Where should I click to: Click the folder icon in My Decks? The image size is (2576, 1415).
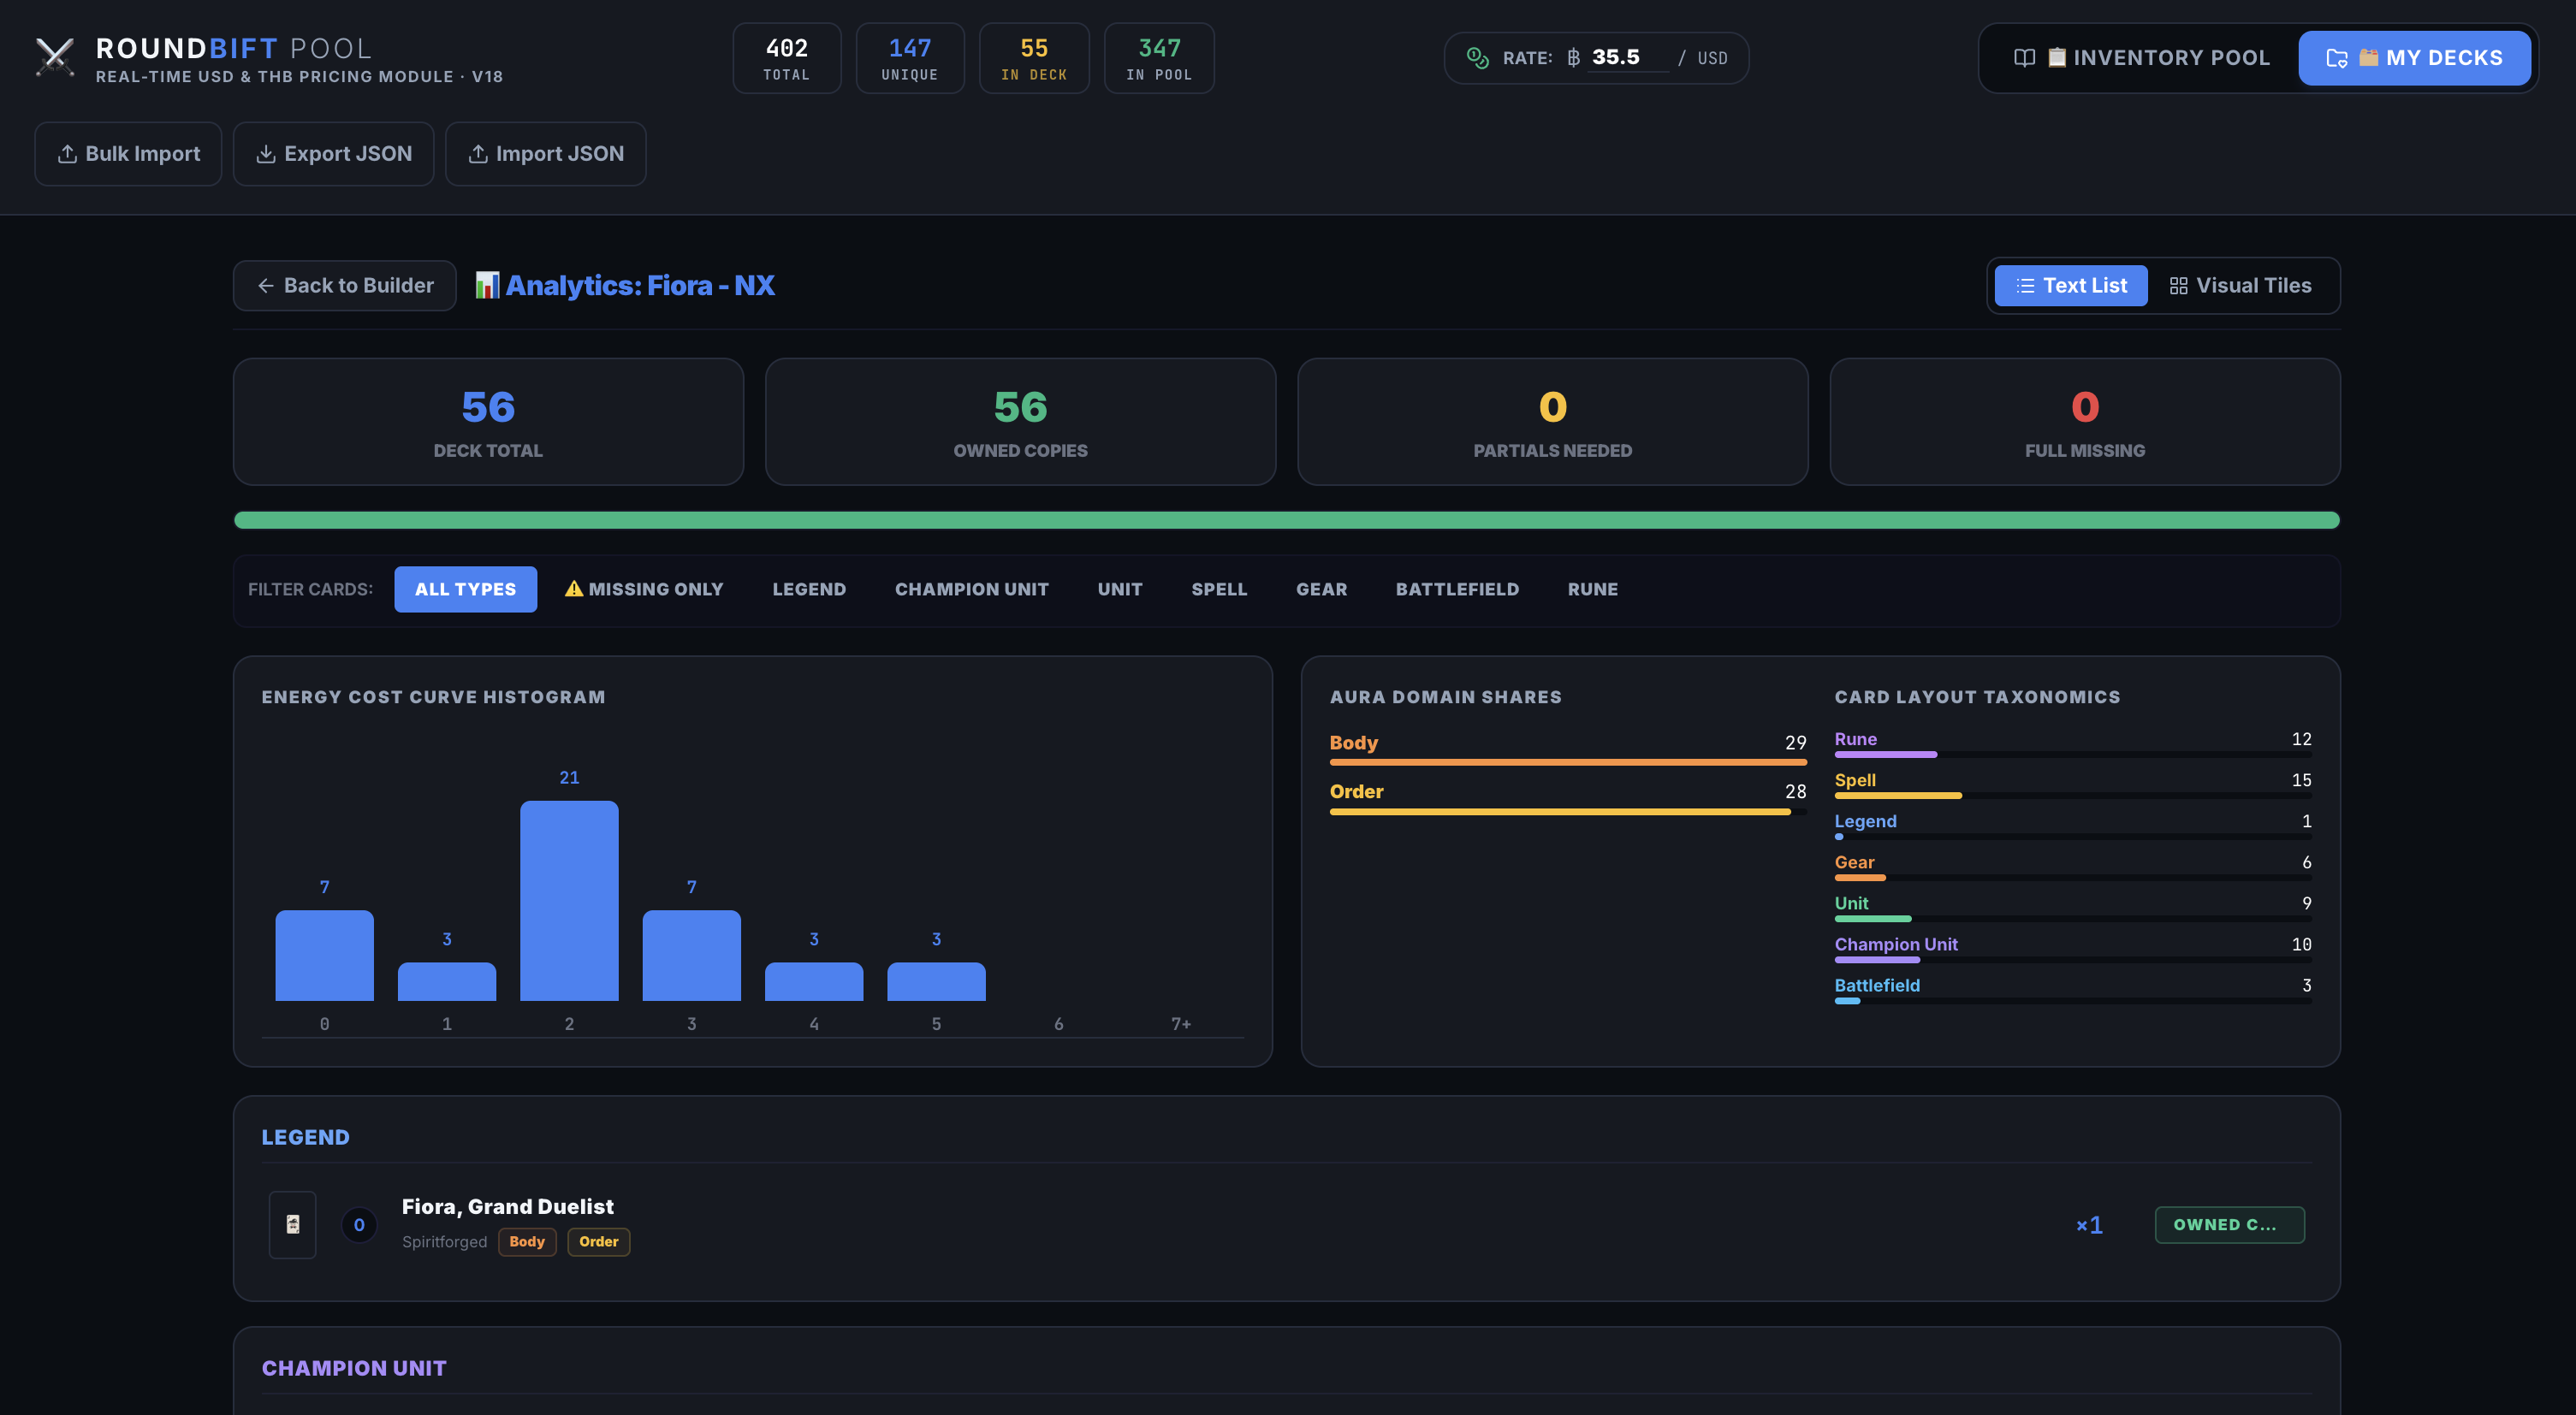(x=2336, y=58)
